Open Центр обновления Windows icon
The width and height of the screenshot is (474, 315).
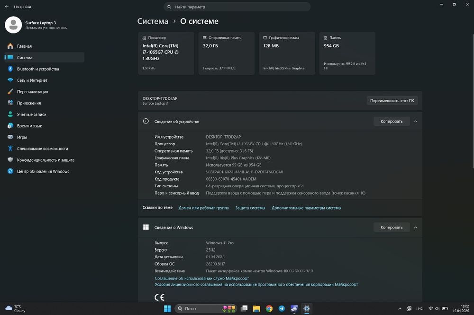[x=10, y=171]
